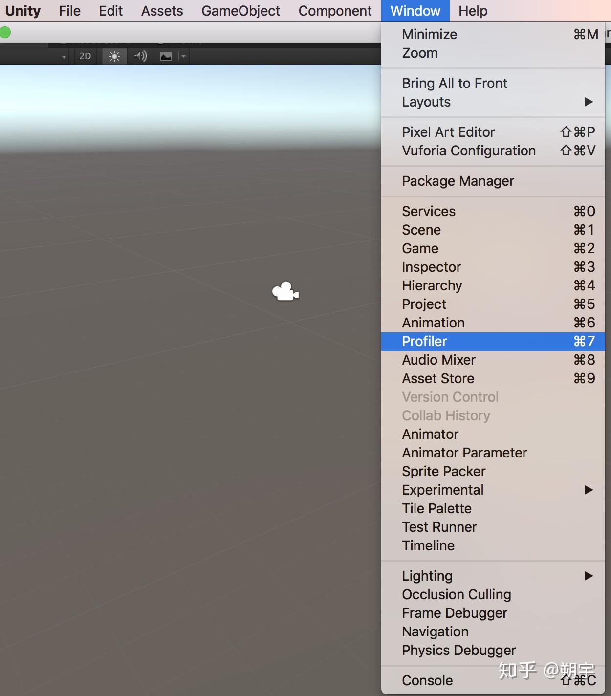Toggle scene effects image icon
611x696 pixels.
166,56
